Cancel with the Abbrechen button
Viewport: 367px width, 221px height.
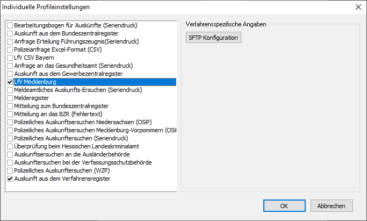coord(331,206)
